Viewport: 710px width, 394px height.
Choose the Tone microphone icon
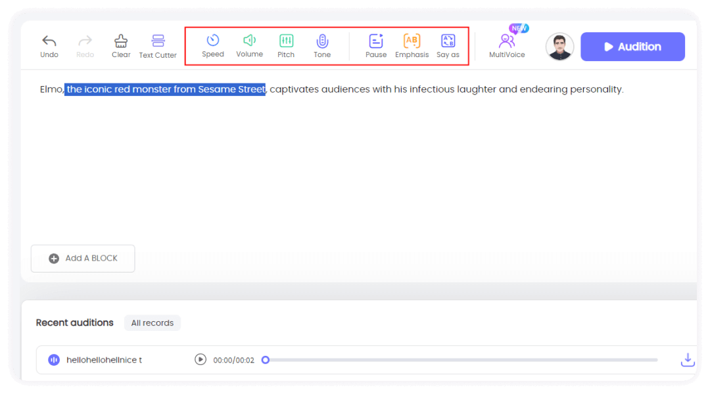point(322,41)
